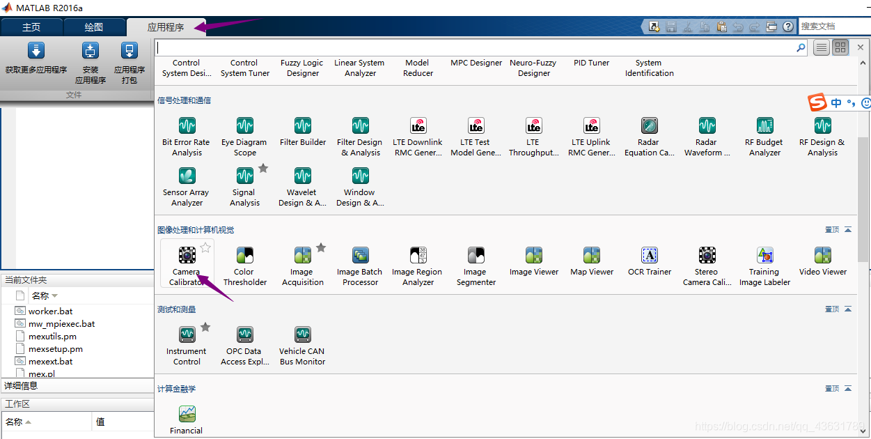
Task: Unfavorite Signal Analysis by clicking its star
Action: click(x=263, y=168)
